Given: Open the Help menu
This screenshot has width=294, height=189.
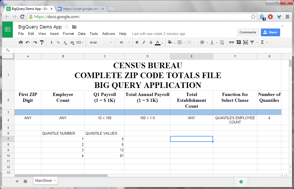Looking at the screenshot, I should coord(123,34).
